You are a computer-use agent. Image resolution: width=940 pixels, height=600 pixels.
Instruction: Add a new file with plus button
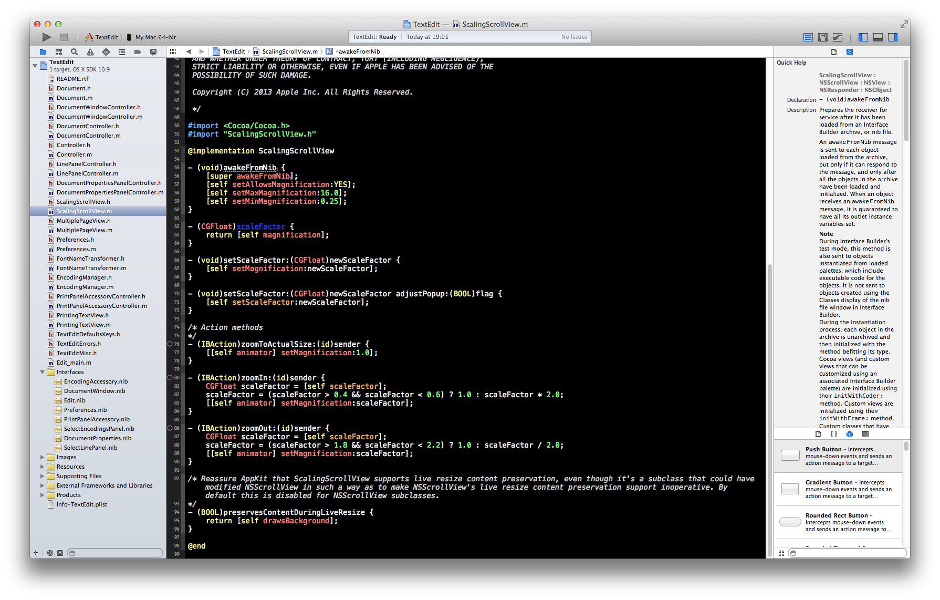point(36,553)
